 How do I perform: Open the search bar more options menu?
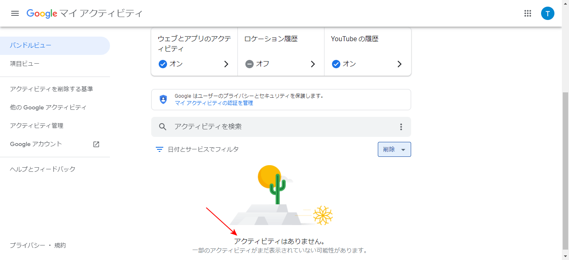coord(401,127)
